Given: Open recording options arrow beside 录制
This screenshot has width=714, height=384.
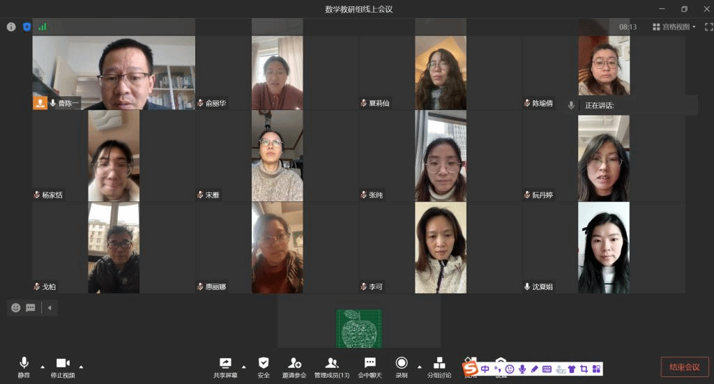Looking at the screenshot, I should coord(419,367).
